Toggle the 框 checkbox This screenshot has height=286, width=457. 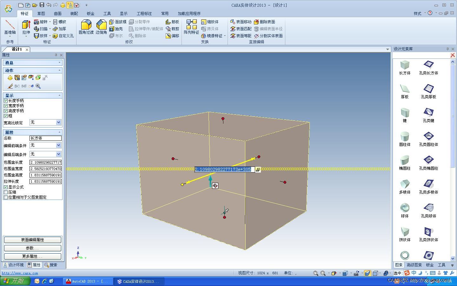[6, 116]
